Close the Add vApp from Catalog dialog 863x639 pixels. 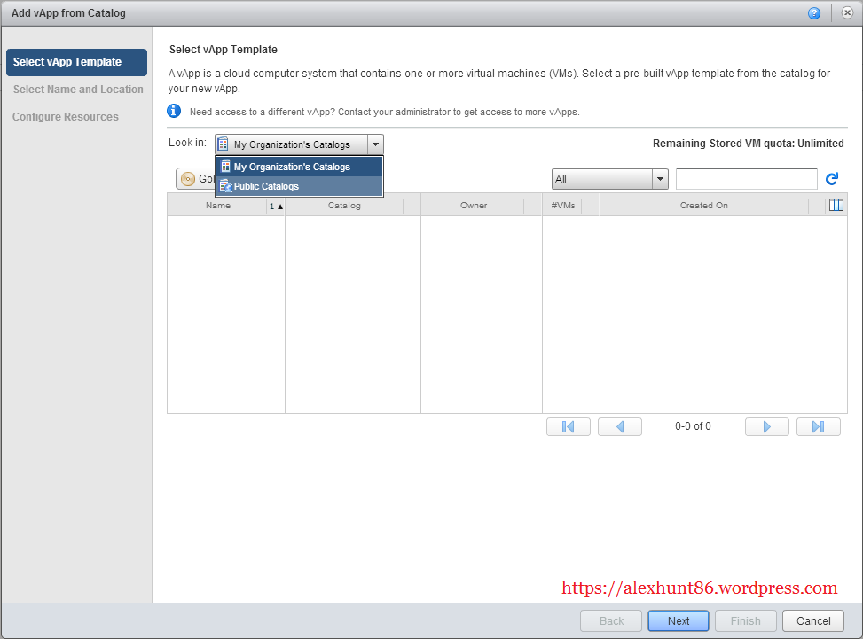tap(847, 13)
